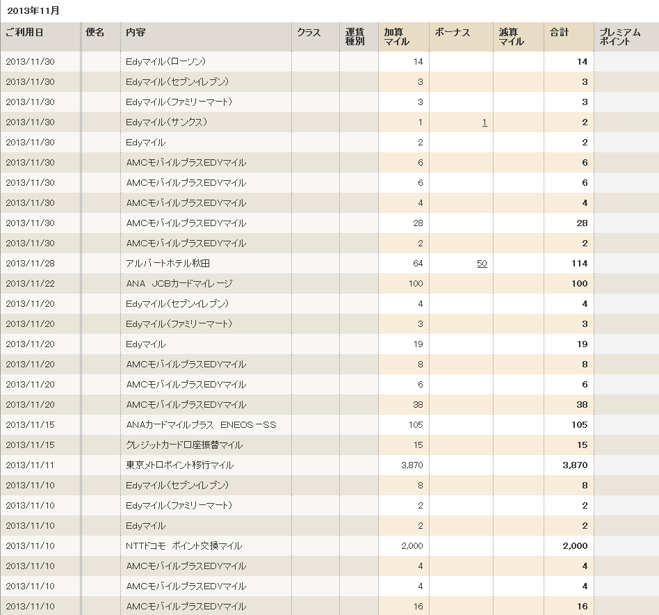The width and height of the screenshot is (659, 615).
Task: Click the 加算マイル value 64
Action: 418,264
